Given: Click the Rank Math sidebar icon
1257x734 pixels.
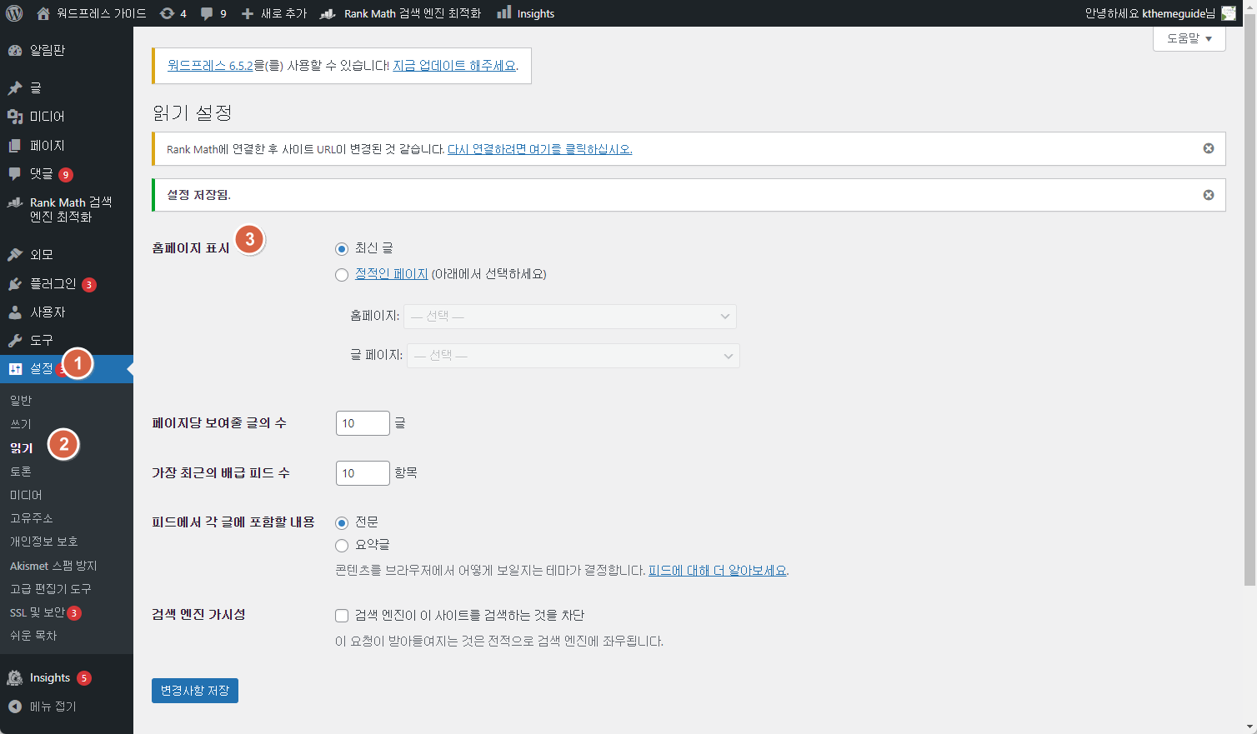Looking at the screenshot, I should click(x=15, y=202).
